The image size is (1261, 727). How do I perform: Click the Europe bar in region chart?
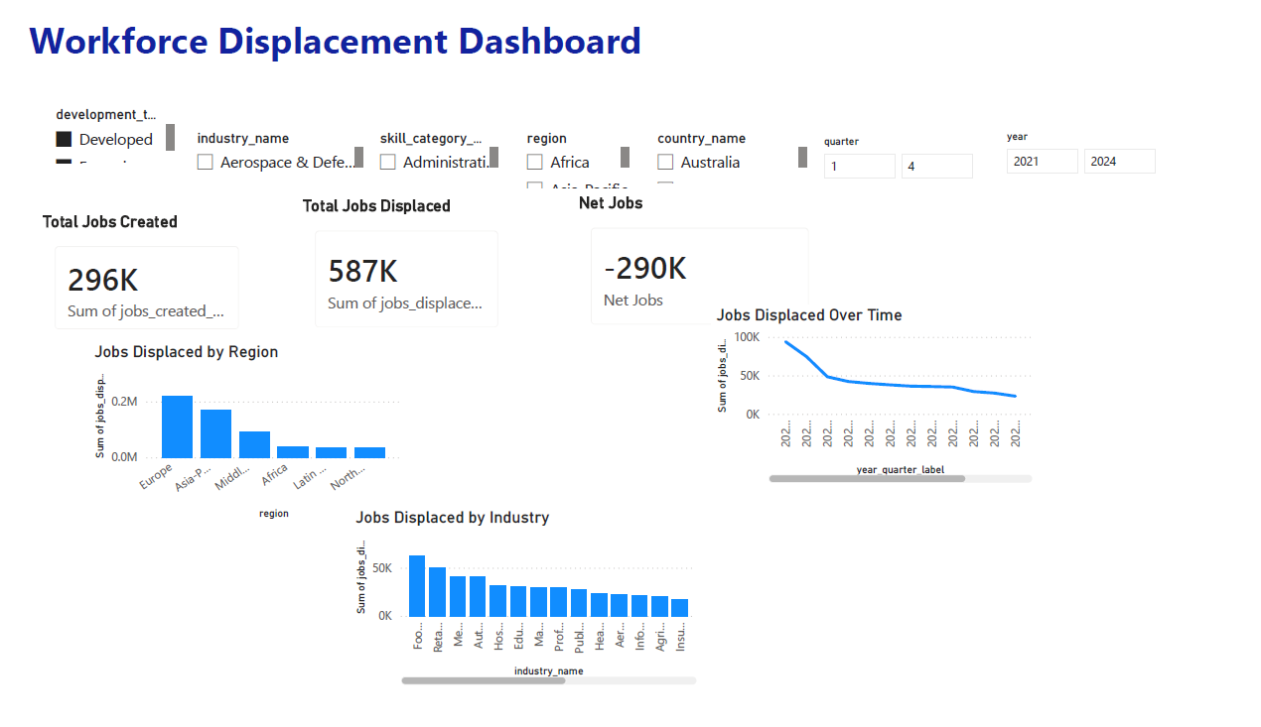(177, 426)
